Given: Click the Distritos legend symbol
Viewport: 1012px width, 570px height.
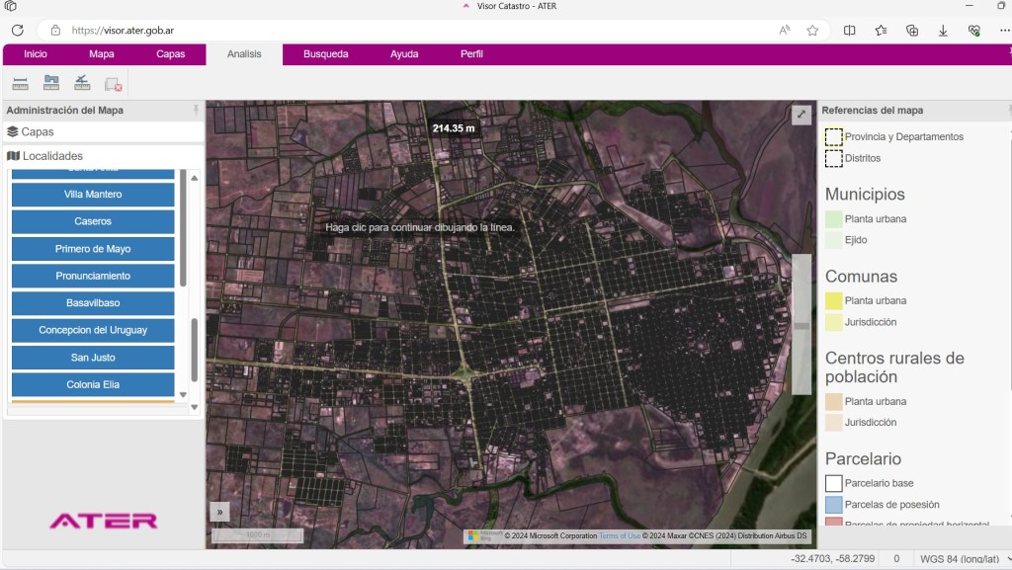Looking at the screenshot, I should (833, 158).
